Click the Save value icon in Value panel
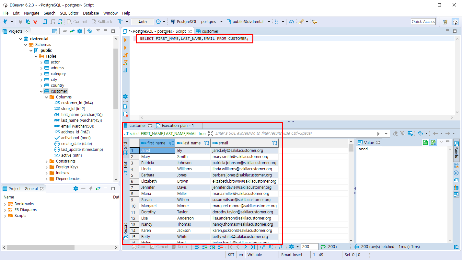Image resolution: width=462 pixels, height=260 pixels. tap(426, 142)
